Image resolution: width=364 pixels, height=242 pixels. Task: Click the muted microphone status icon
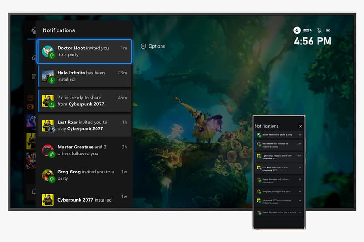tap(319, 30)
